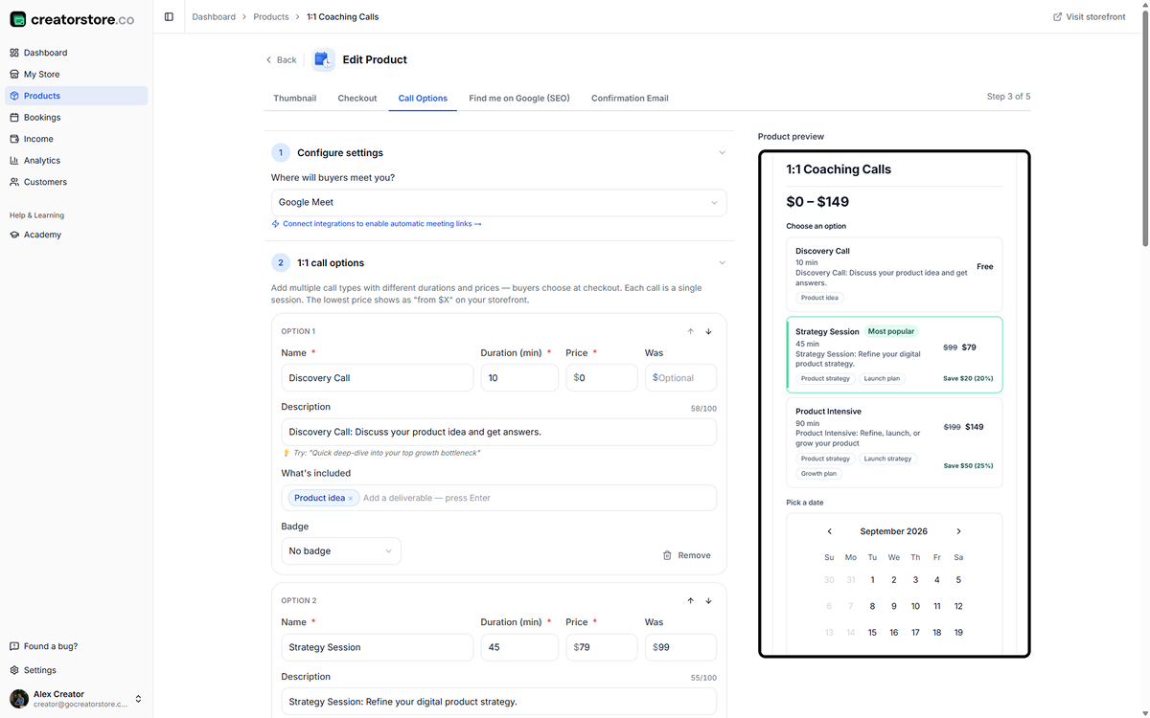The height and width of the screenshot is (718, 1150).
Task: Remove the Product idea tag with its x
Action: tap(351, 498)
